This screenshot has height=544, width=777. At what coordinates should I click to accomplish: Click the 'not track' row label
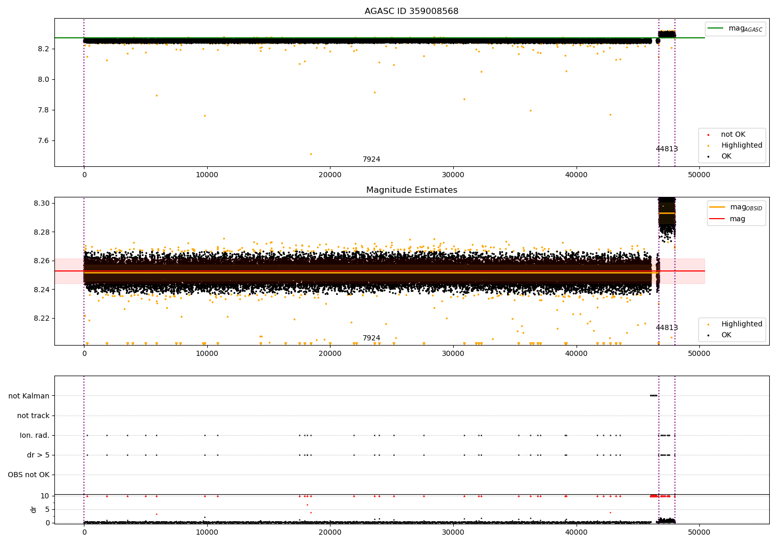click(x=33, y=416)
